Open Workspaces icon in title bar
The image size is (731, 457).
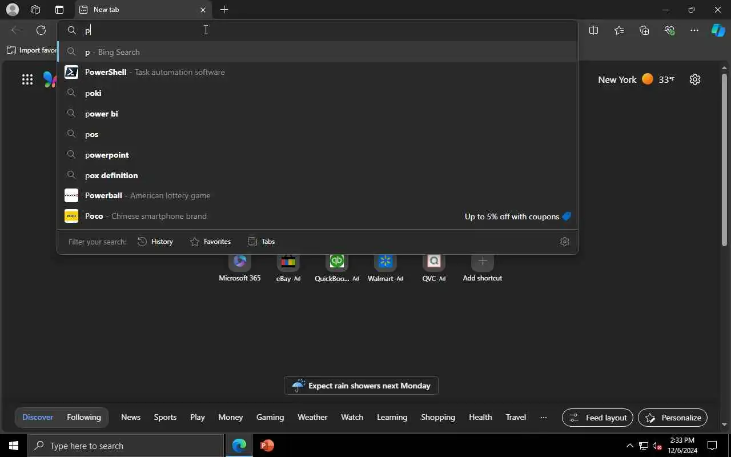35,10
